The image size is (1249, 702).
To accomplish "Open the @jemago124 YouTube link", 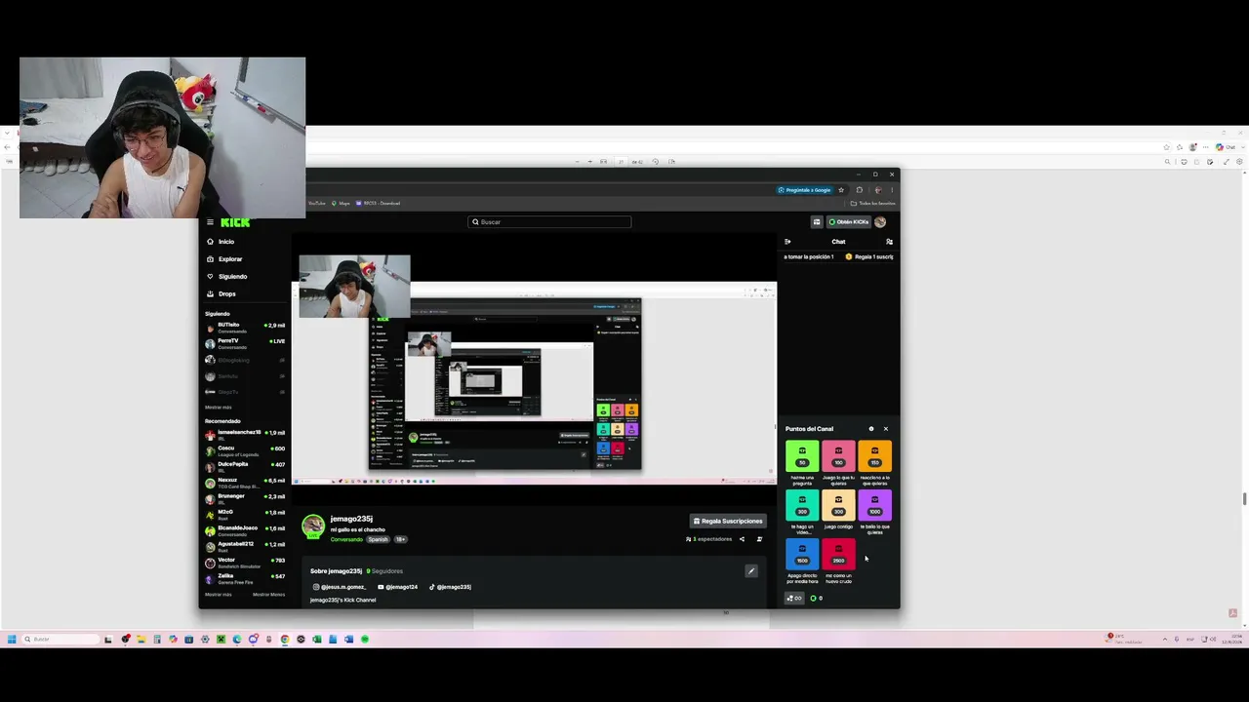I will pyautogui.click(x=398, y=587).
